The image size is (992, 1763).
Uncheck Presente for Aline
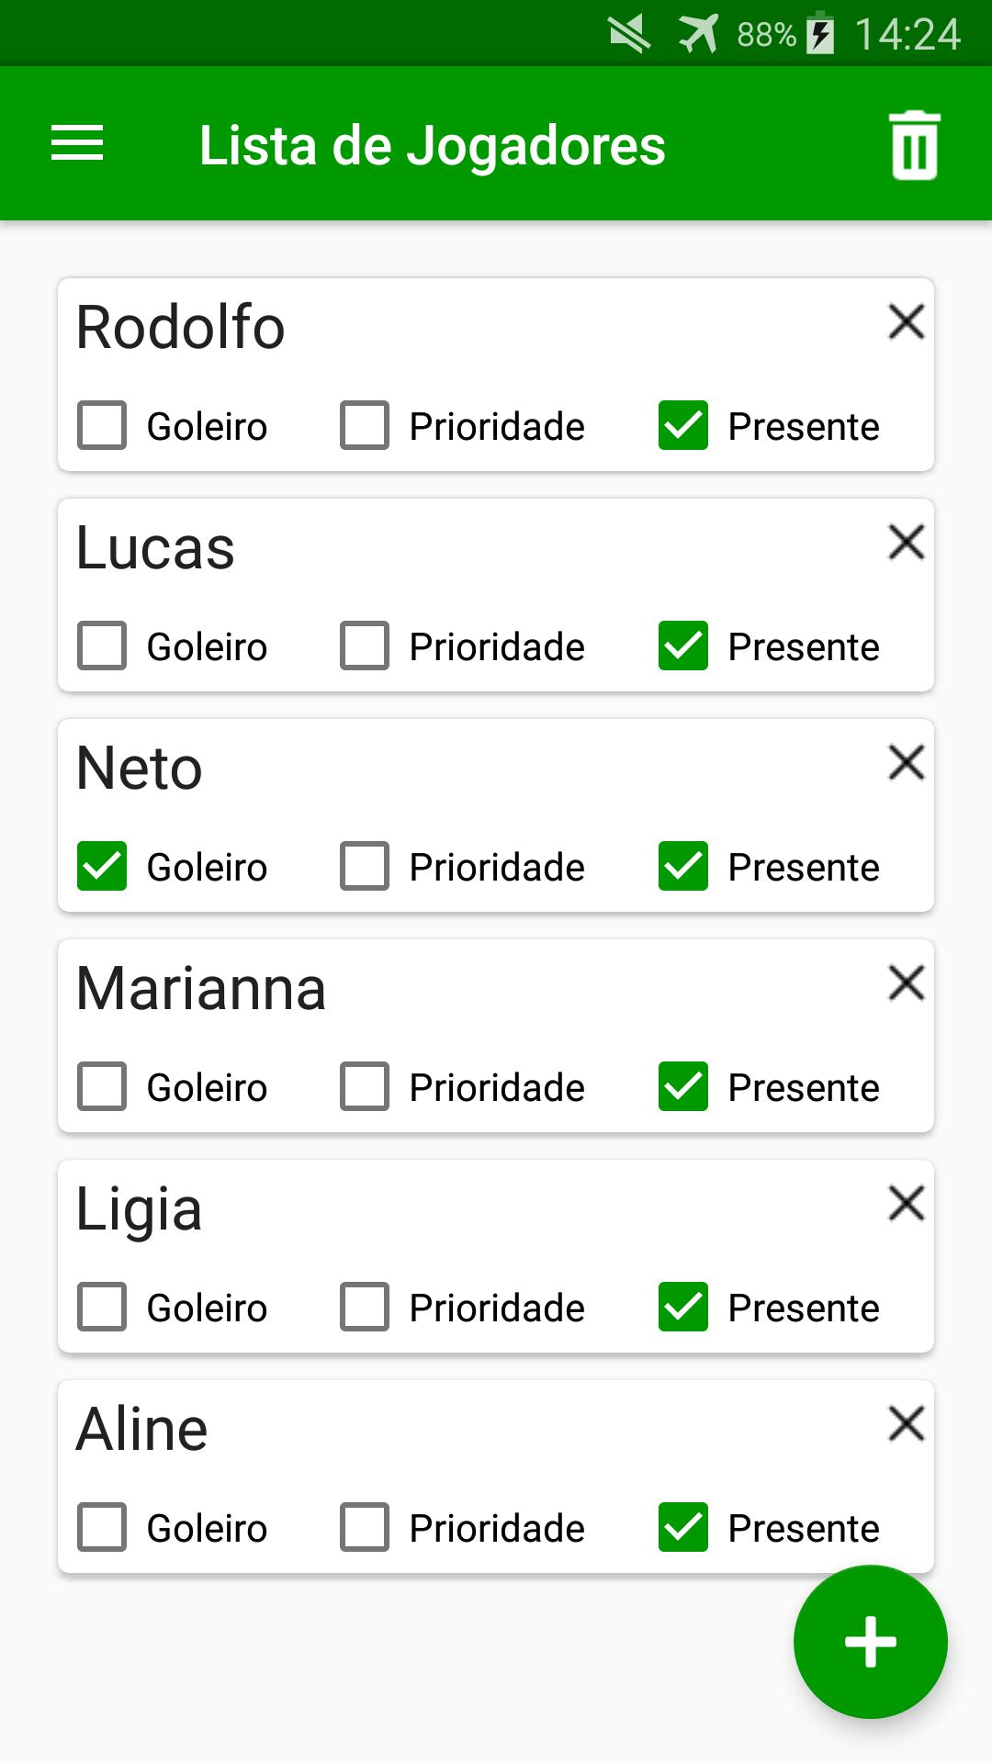(683, 1528)
